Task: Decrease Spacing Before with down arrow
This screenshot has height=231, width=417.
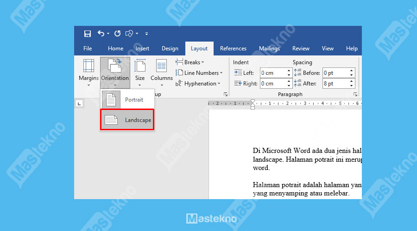Action: pos(352,75)
